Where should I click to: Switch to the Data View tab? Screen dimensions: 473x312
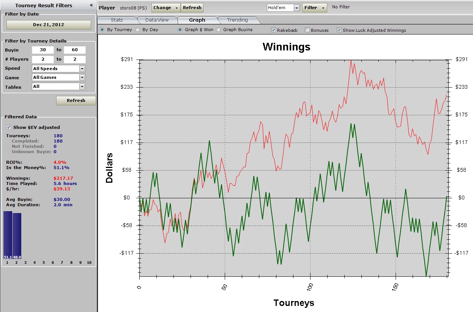pos(157,20)
